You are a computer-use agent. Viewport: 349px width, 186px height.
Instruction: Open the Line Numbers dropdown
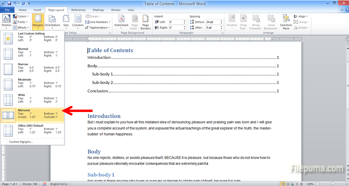coord(98,22)
